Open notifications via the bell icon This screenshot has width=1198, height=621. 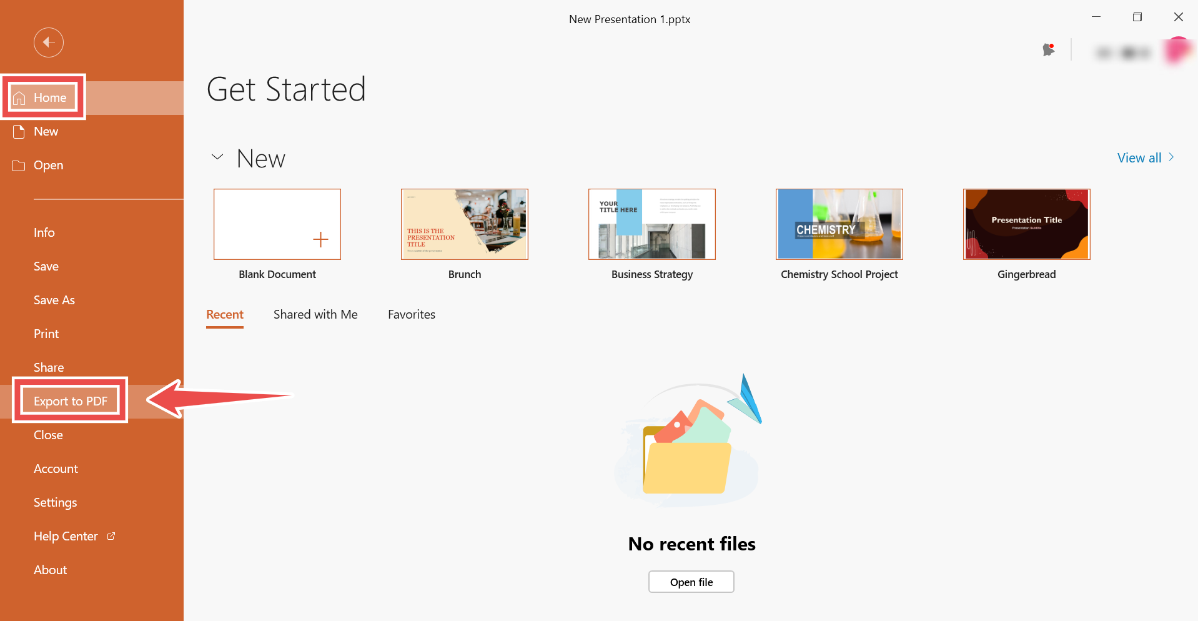click(1047, 51)
